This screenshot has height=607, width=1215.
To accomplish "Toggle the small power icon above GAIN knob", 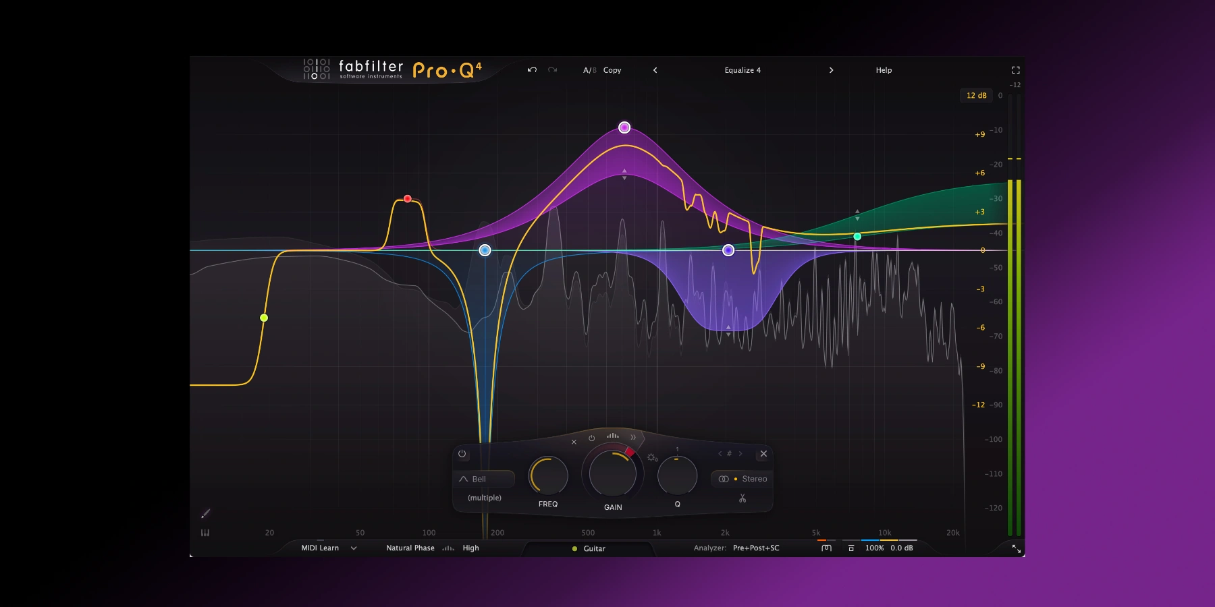I will coord(591,438).
